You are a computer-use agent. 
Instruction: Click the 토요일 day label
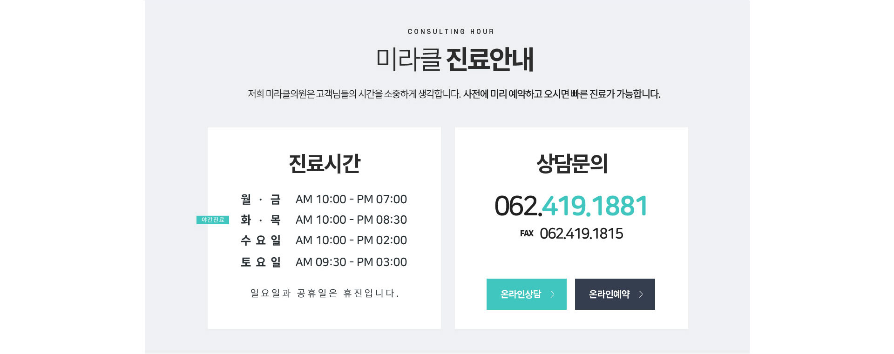[261, 262]
